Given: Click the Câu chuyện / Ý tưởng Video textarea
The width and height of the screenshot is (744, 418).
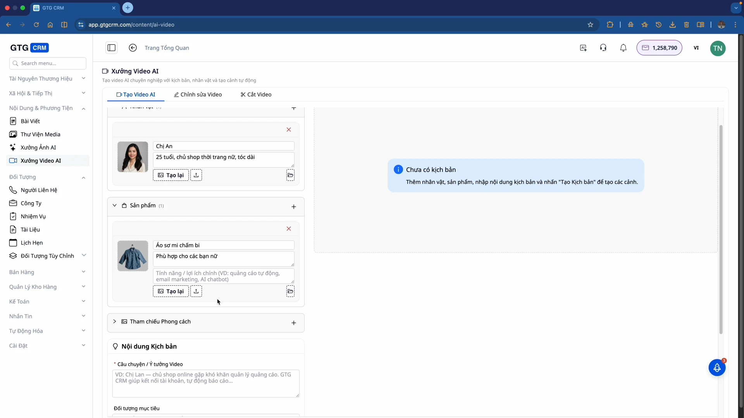Looking at the screenshot, I should click(x=205, y=383).
